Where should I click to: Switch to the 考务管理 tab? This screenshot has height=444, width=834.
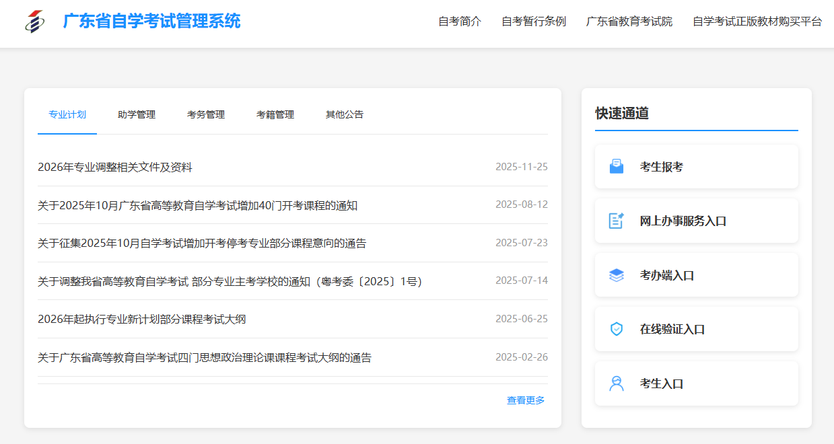click(x=205, y=114)
